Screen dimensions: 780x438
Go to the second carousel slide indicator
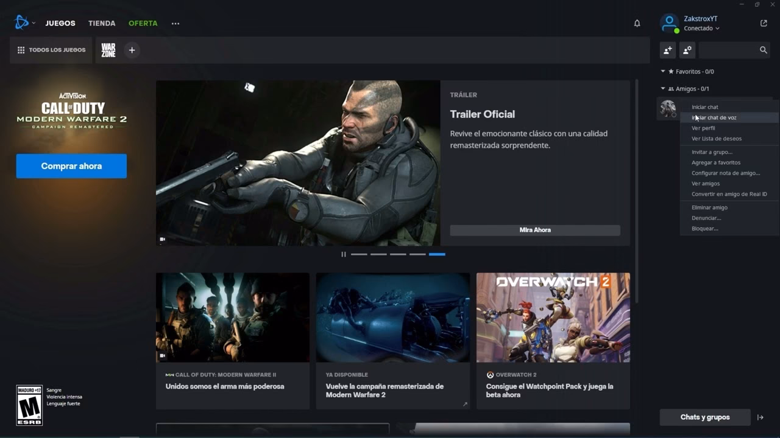(x=378, y=254)
